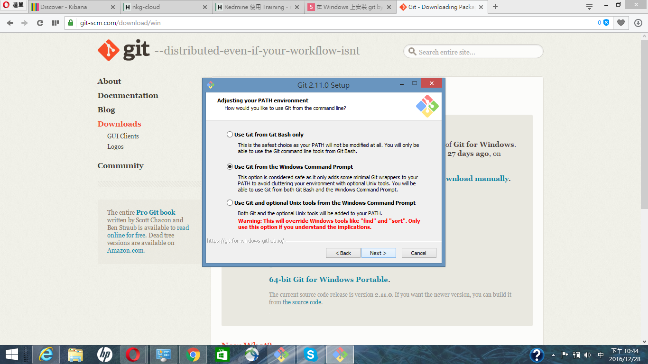The height and width of the screenshot is (364, 648).
Task: Open Google Chrome from taskbar
Action: tap(193, 354)
